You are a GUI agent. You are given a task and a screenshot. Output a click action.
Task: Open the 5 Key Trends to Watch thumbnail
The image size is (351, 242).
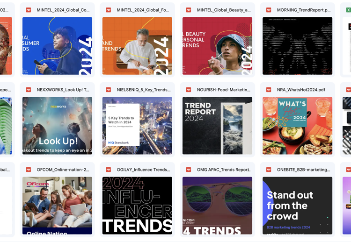137,126
